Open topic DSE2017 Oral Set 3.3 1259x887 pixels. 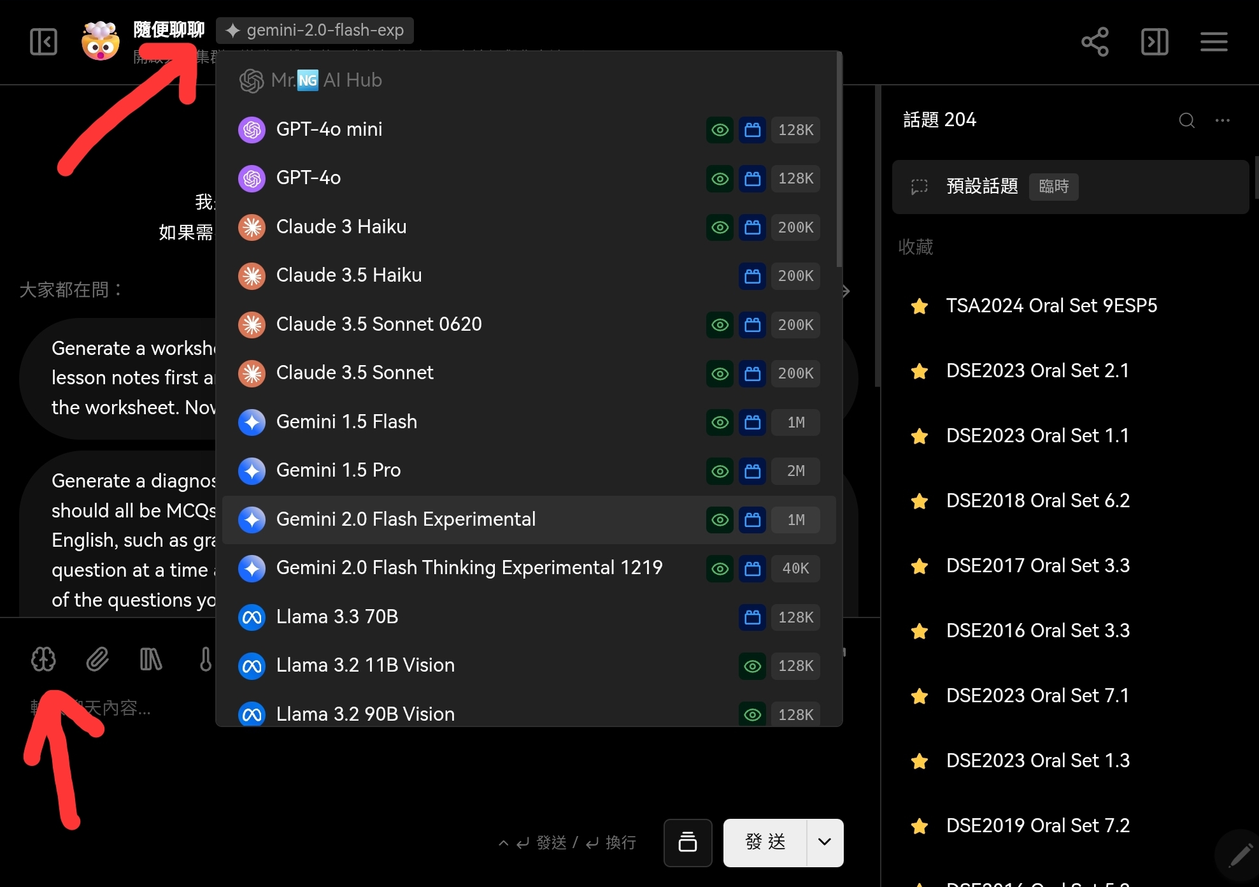(x=1070, y=566)
